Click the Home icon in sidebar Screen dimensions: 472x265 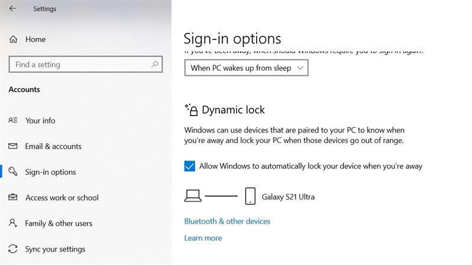(13, 39)
